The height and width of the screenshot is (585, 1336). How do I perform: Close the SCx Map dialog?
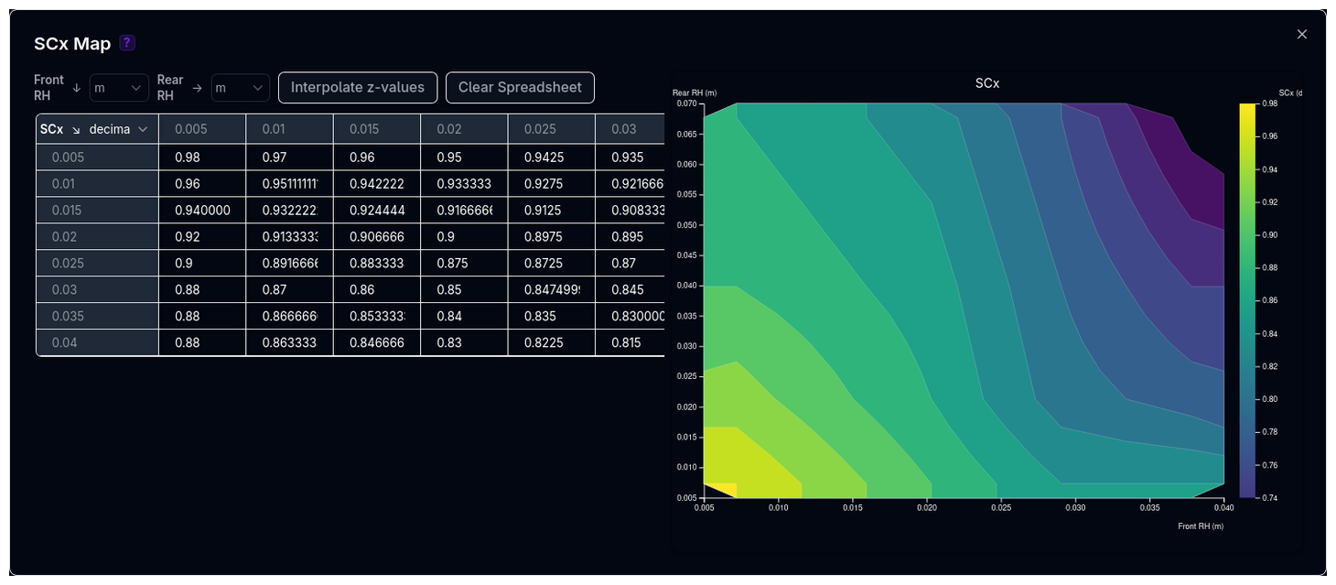tap(1302, 34)
